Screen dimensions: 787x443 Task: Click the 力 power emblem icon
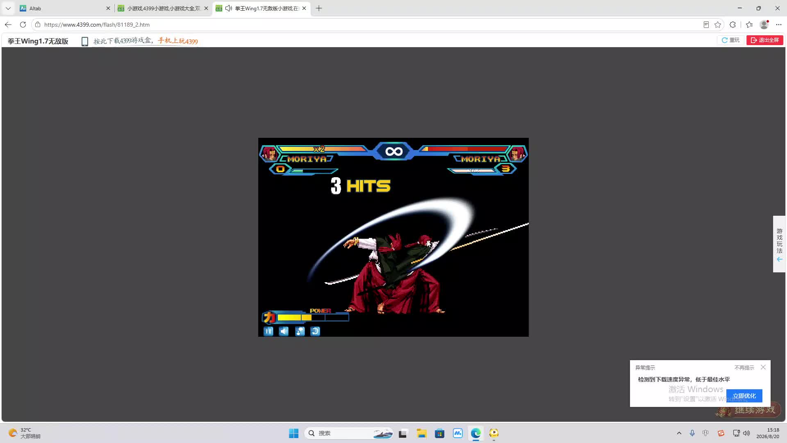[x=269, y=317]
